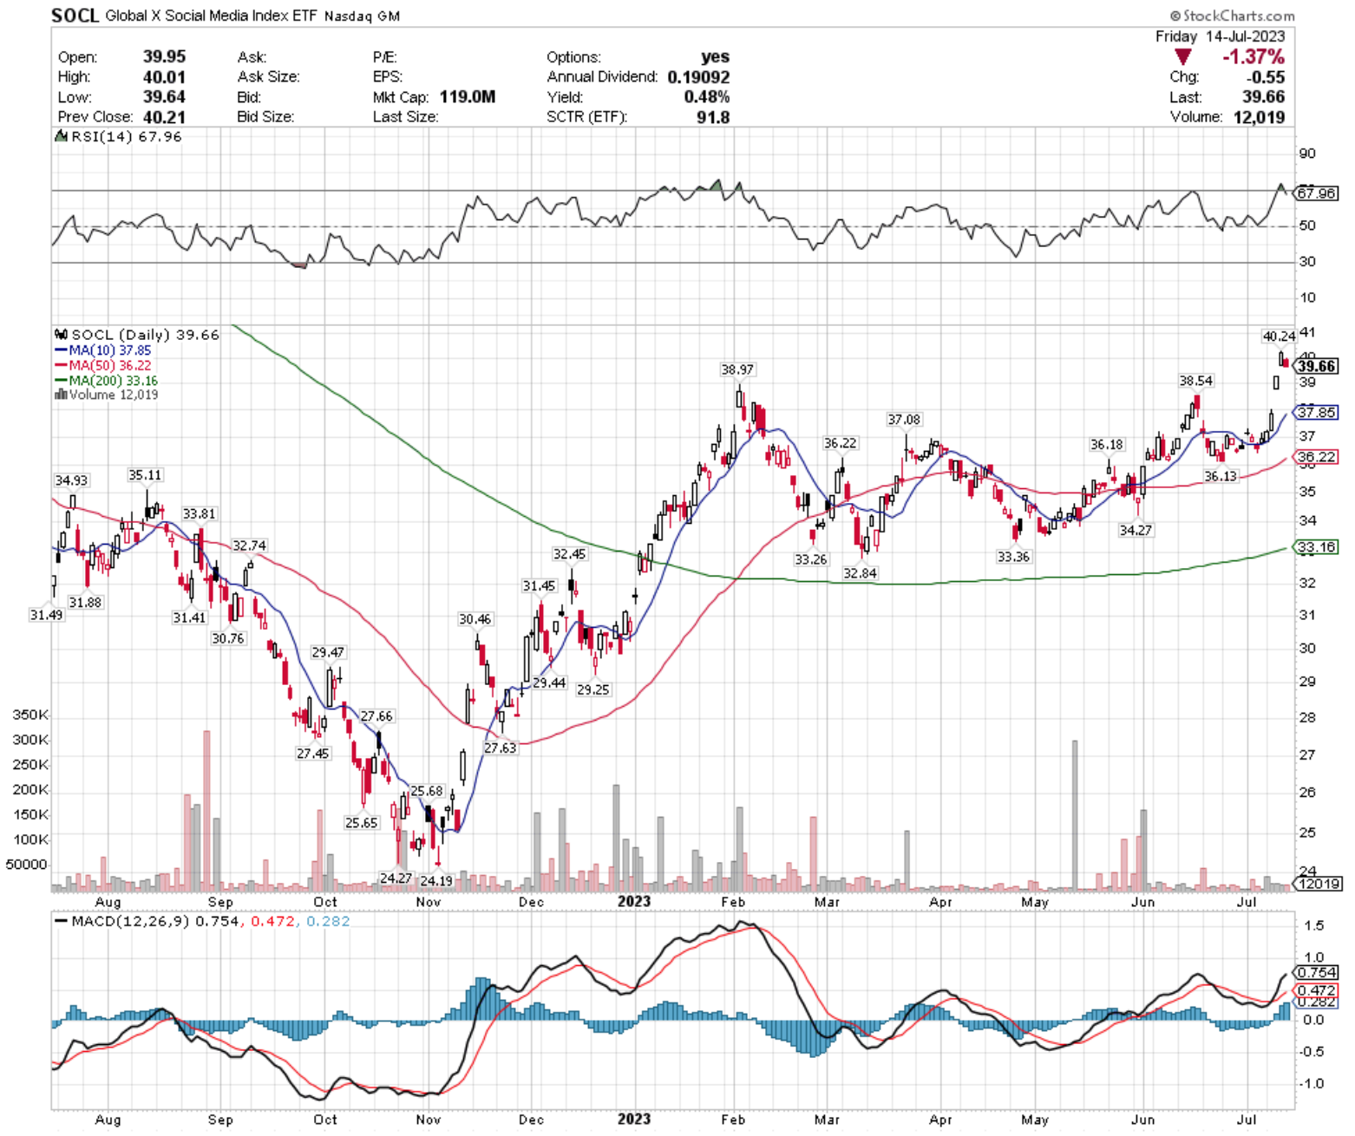Click the 12019 volume axis tag
This screenshot has height=1136, width=1355.
coord(1319,884)
